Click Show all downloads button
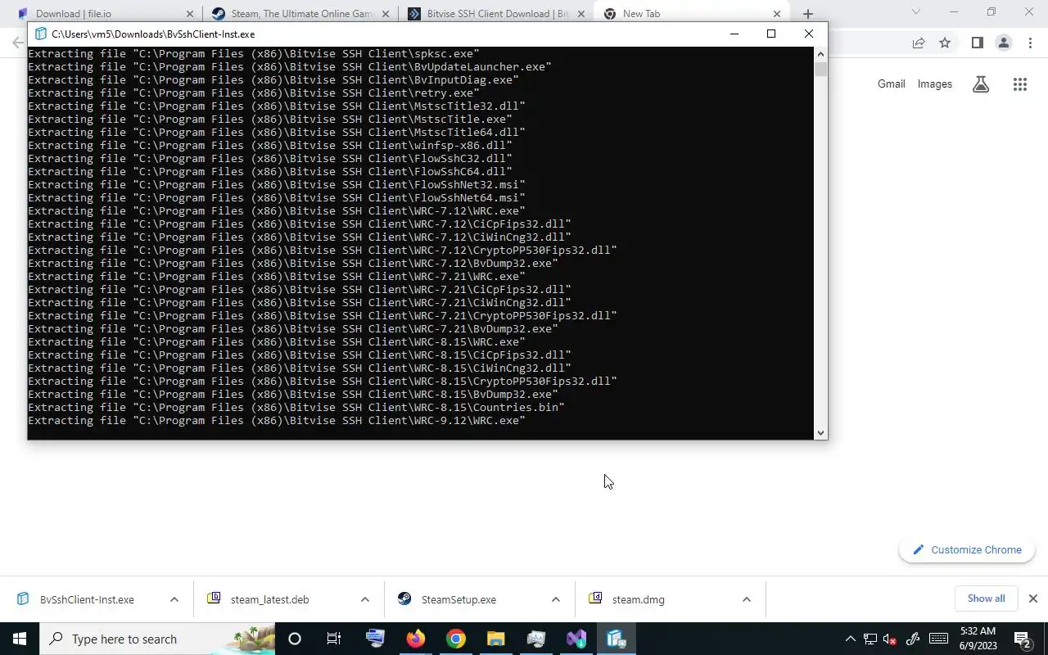This screenshot has width=1048, height=655. [x=986, y=599]
